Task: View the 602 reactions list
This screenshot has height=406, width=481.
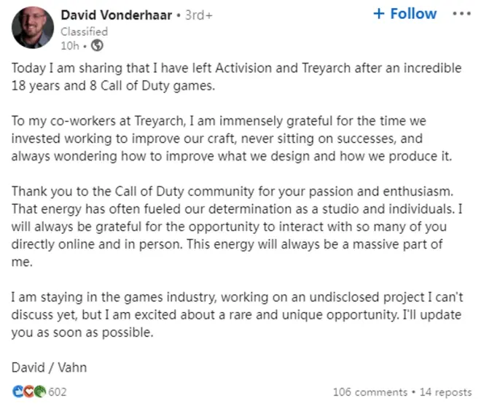Action: (58, 392)
